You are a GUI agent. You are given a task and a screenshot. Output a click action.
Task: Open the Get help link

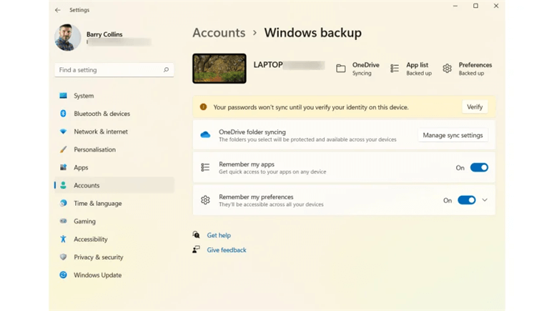pos(219,235)
